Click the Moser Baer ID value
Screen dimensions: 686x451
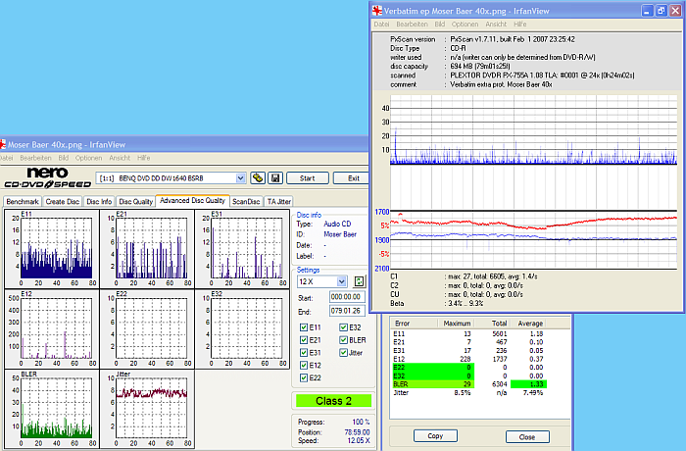[x=340, y=234]
